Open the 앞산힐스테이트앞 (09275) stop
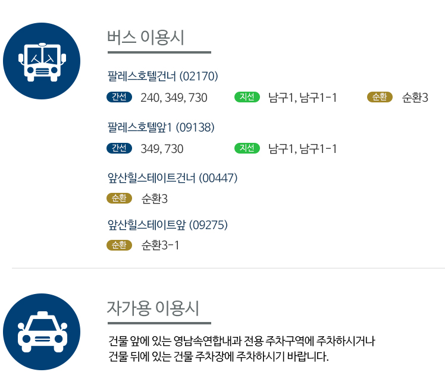445x372 pixels. coord(168,224)
